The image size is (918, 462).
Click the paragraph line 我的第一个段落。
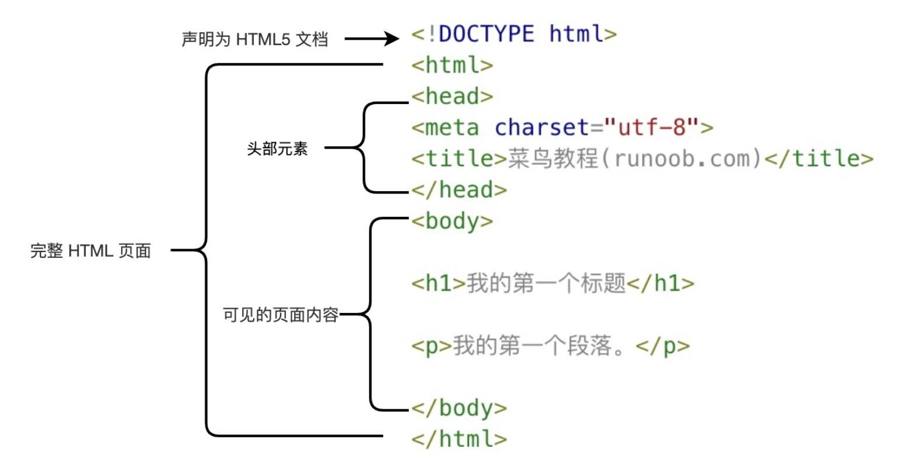pyautogui.click(x=550, y=346)
